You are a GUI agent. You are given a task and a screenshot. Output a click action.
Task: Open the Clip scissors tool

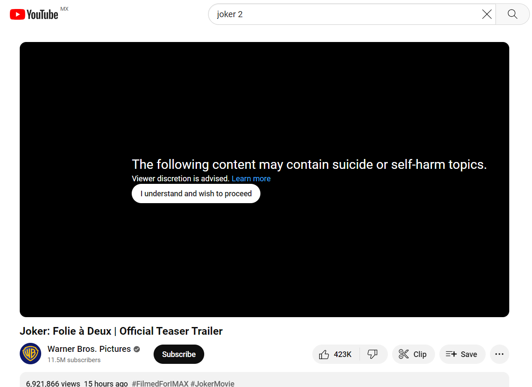(413, 354)
